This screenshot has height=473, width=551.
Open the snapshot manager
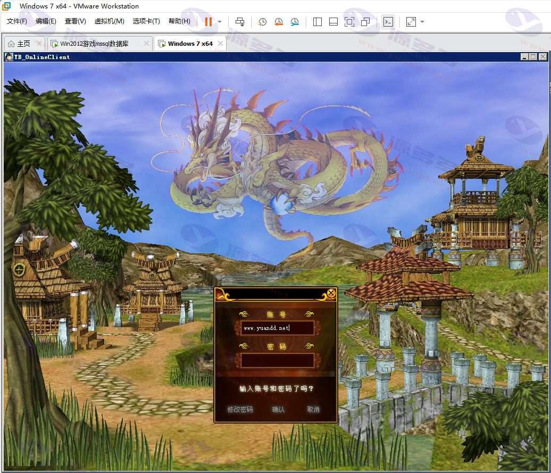(x=295, y=22)
